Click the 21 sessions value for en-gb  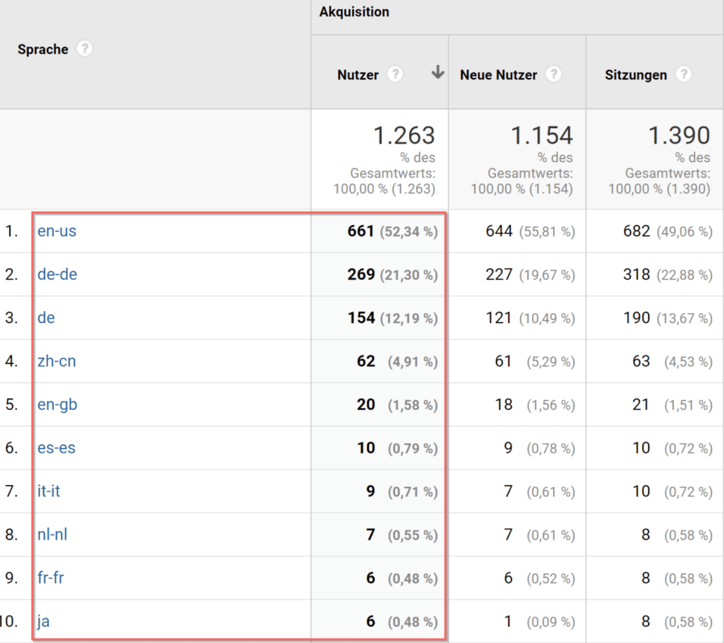click(x=640, y=405)
